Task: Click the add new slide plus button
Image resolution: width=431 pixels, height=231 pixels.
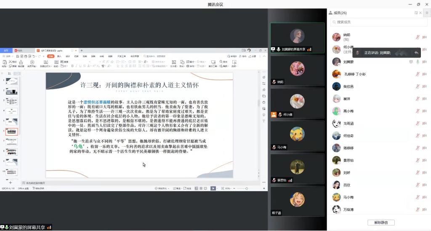Action: 11,183
